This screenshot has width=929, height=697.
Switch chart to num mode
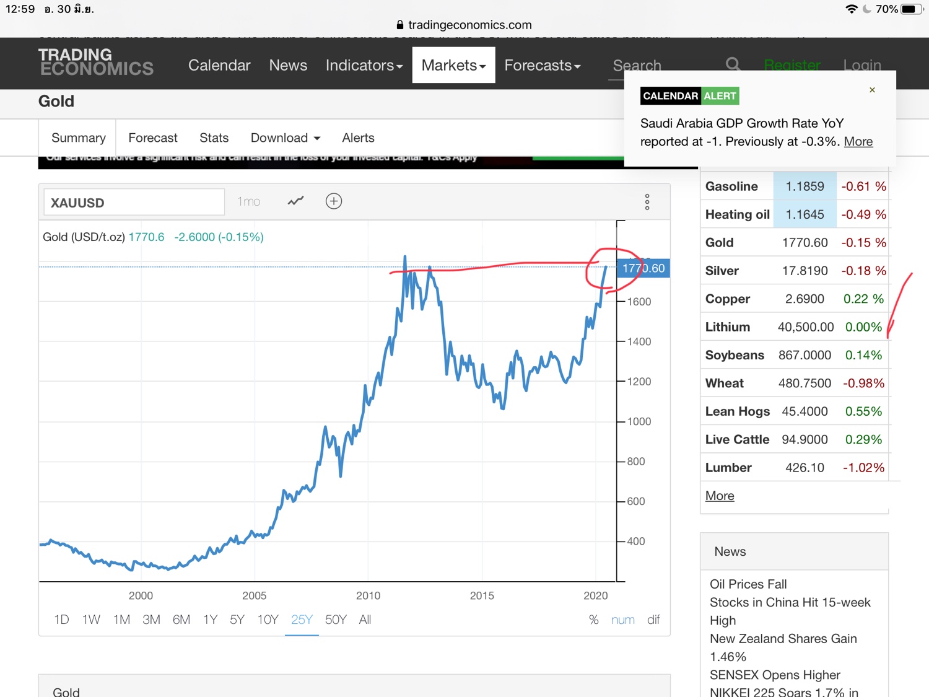(x=622, y=620)
